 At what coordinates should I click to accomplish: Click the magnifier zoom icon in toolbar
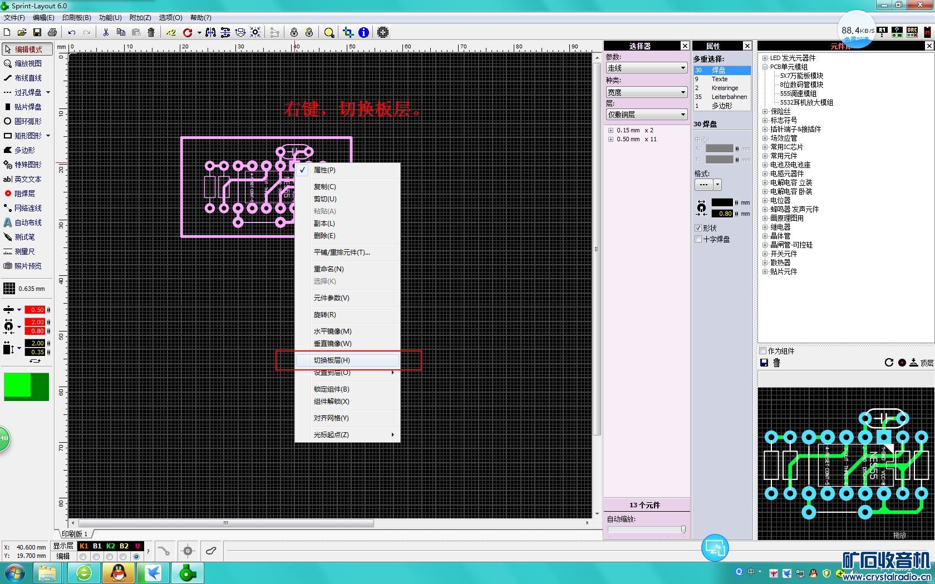(x=329, y=33)
